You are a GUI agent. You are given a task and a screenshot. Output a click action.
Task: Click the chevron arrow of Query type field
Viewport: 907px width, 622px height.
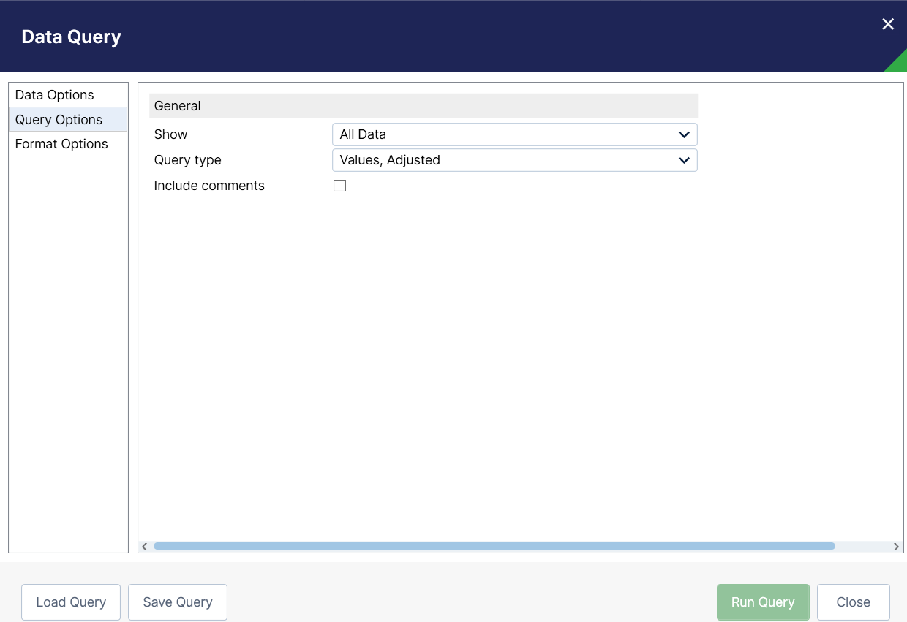684,160
